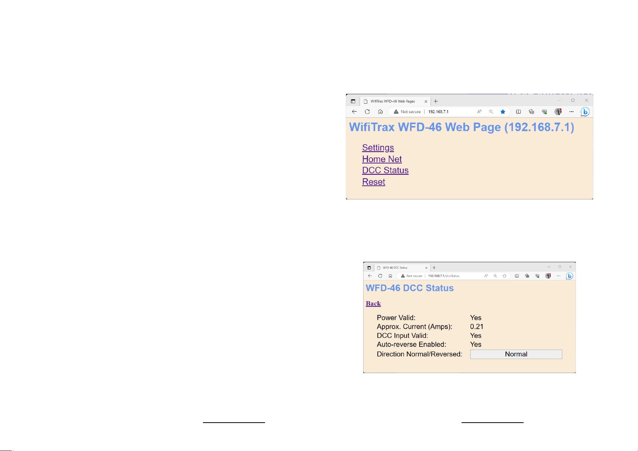Open Collections in the DCC Status window

point(527,276)
